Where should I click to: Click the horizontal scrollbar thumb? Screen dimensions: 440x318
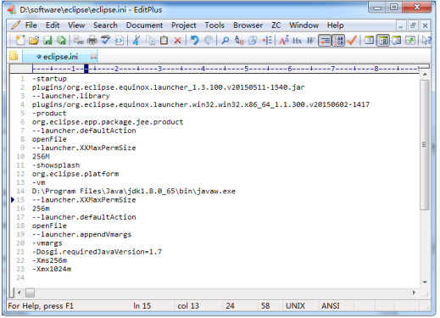click(x=30, y=293)
